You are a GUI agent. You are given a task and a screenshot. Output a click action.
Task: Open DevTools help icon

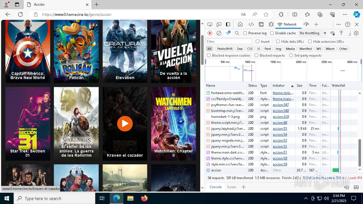(348, 24)
